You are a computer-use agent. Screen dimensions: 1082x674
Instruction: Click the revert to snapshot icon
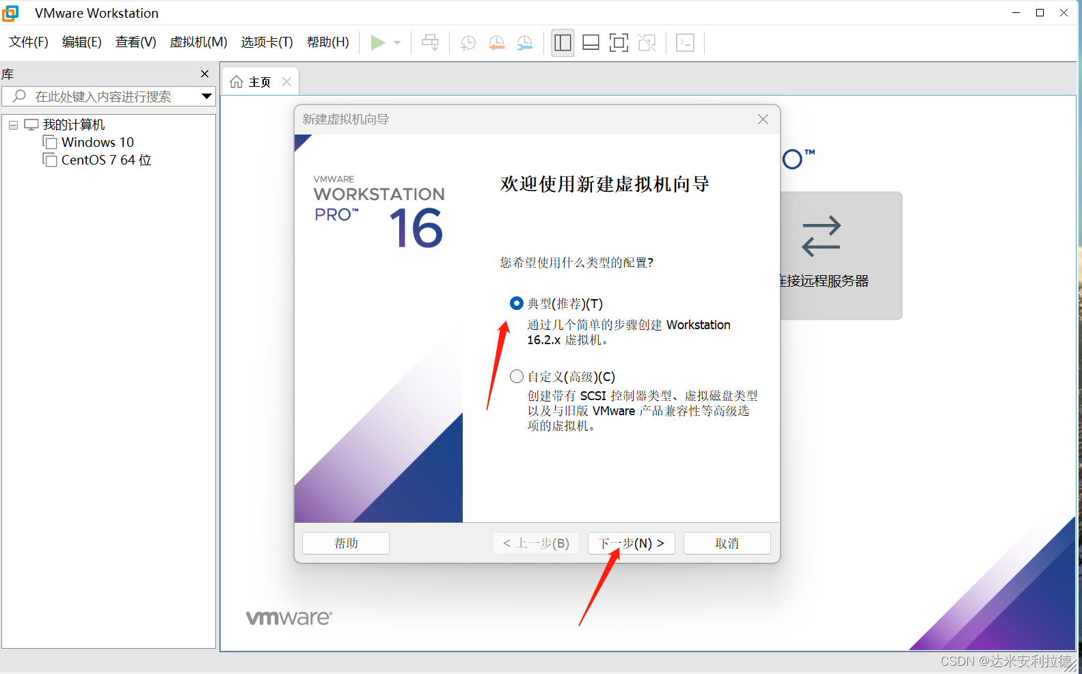tap(497, 43)
